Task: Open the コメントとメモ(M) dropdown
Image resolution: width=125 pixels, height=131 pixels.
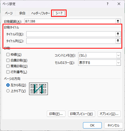Action: [99, 55]
